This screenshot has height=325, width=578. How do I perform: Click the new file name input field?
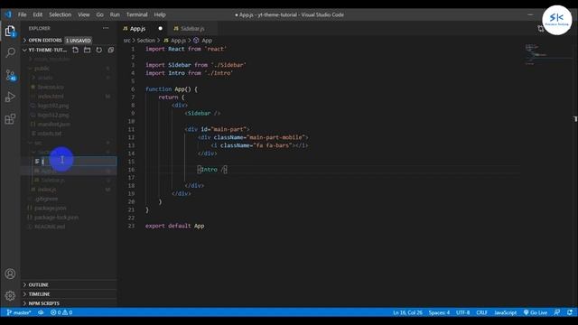pos(79,161)
